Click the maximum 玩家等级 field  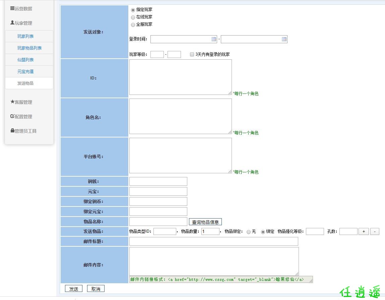174,54
